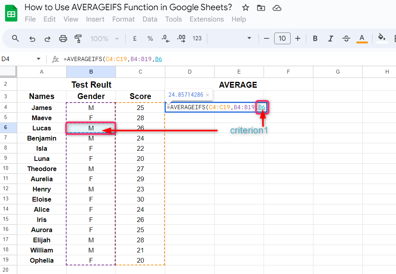Open the Help menu

pyautogui.click(x=239, y=19)
